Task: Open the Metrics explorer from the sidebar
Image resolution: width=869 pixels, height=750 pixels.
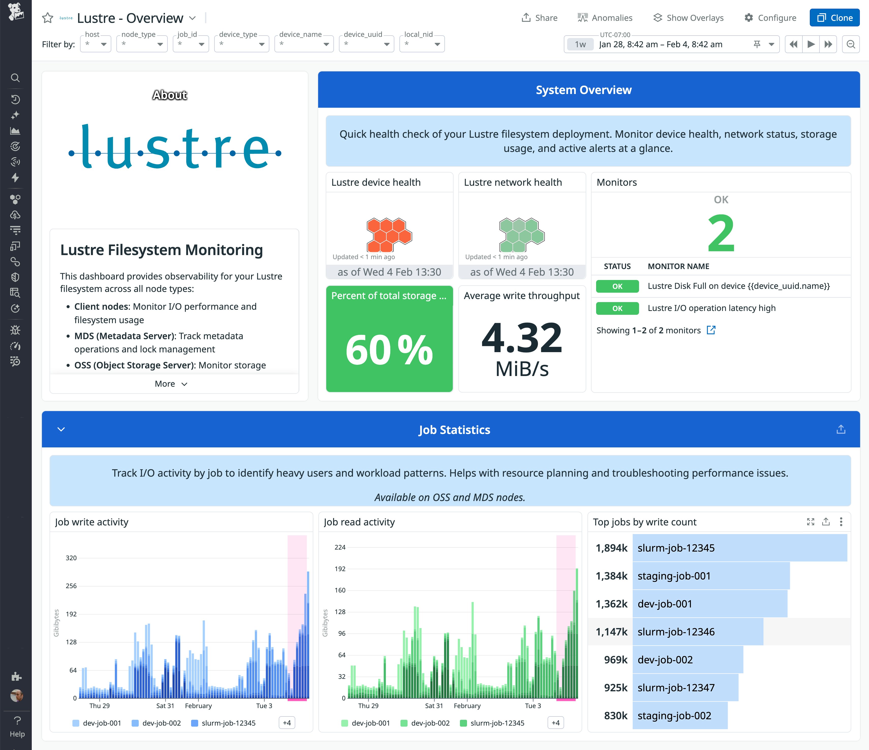Action: (x=15, y=130)
